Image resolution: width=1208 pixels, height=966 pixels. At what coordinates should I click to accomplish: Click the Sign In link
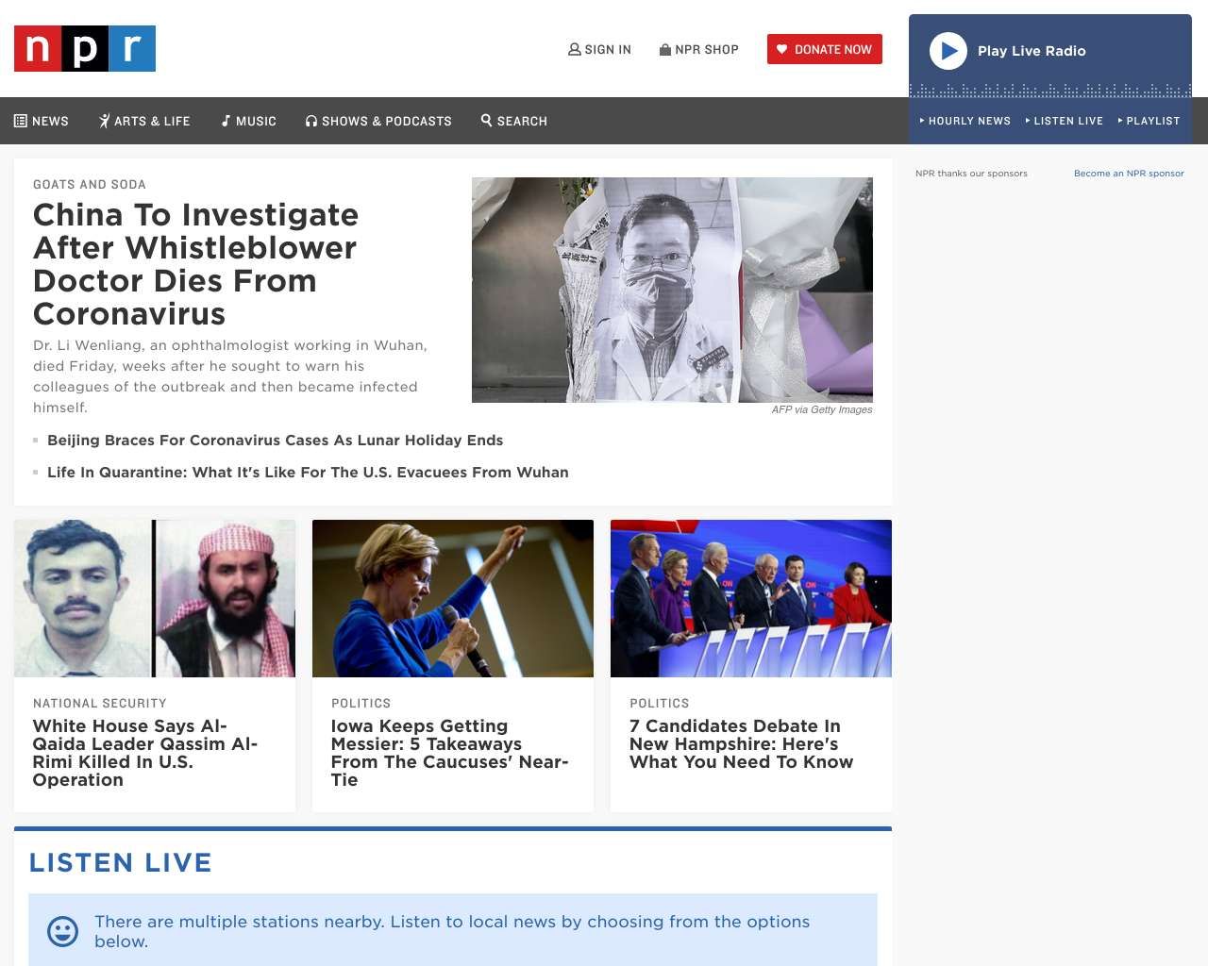pos(599,49)
